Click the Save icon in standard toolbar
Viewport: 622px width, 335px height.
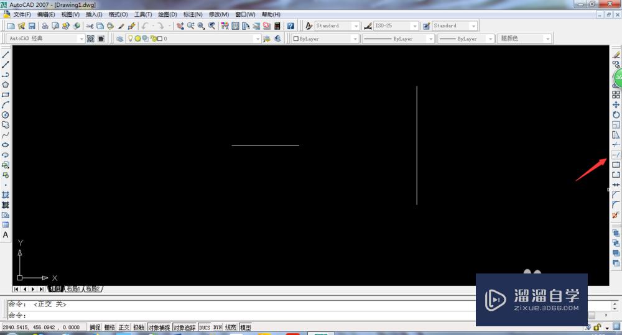click(x=32, y=25)
